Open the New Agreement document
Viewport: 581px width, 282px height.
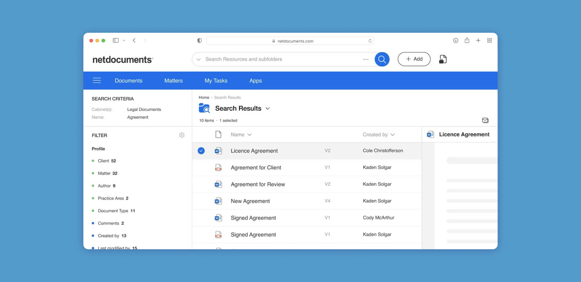(250, 201)
